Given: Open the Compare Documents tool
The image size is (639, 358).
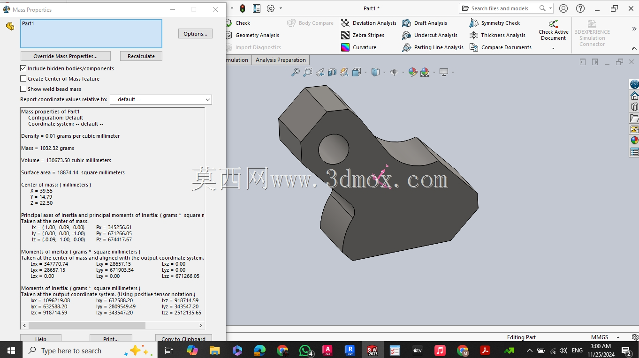Looking at the screenshot, I should [501, 47].
